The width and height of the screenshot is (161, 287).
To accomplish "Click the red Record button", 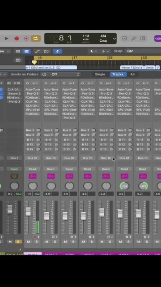I will pos(17,39).
